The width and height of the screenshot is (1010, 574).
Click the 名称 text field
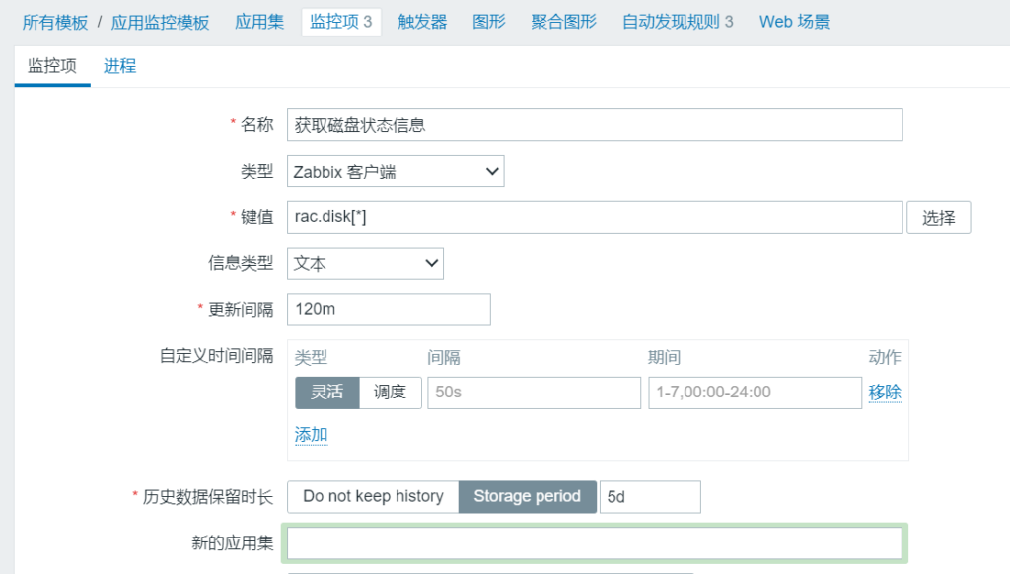(594, 125)
